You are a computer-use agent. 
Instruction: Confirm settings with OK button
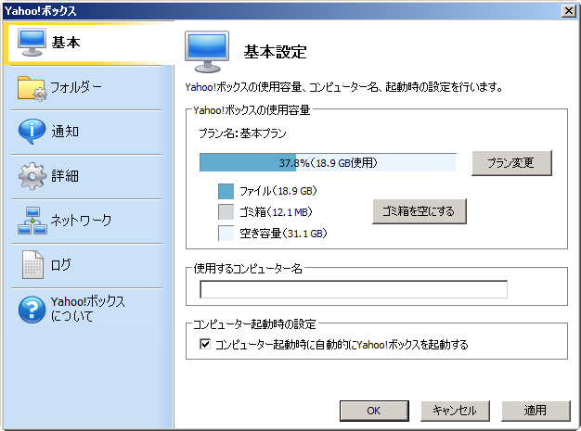pyautogui.click(x=374, y=411)
